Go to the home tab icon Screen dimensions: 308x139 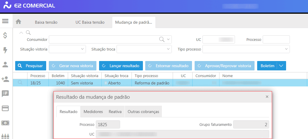(18, 22)
